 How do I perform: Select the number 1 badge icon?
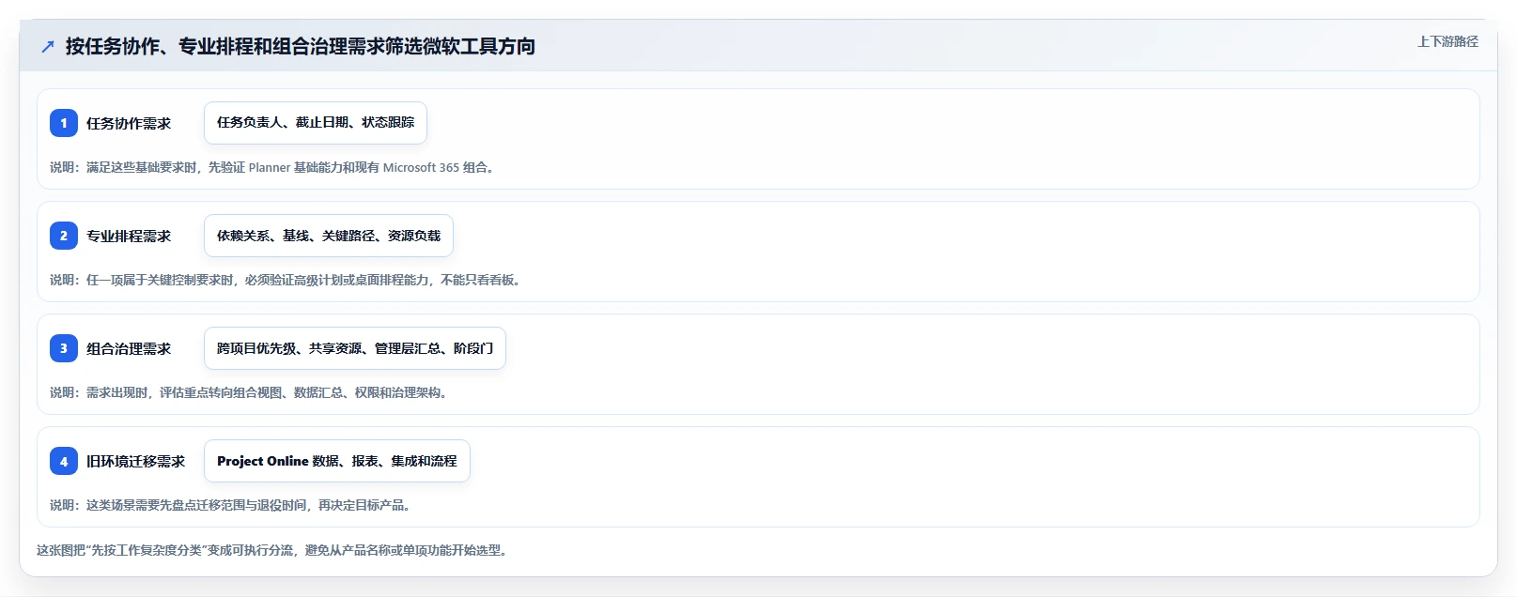coord(64,123)
